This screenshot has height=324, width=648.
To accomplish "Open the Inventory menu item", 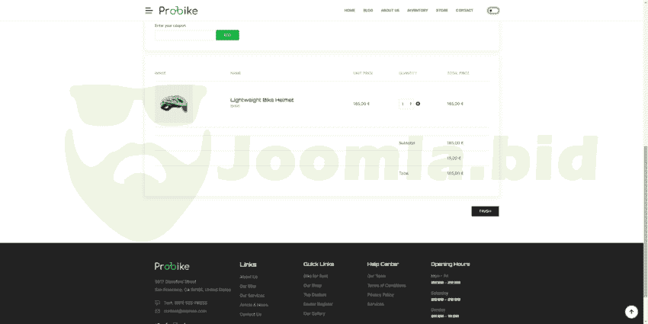I will pyautogui.click(x=417, y=11).
